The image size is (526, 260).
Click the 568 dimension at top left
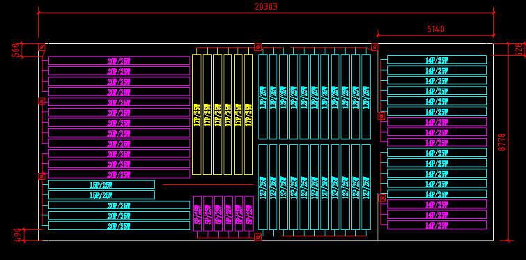pyautogui.click(x=15, y=51)
